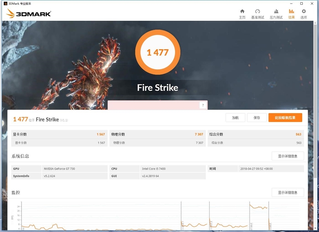
Task: Open the 选项 options gear icon
Action: click(x=303, y=14)
